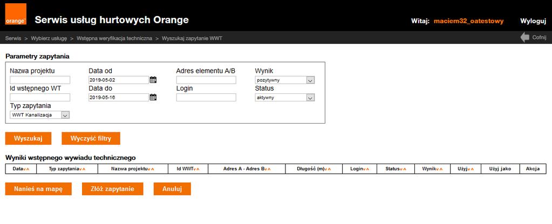
Task: Click Wyniki wstępnego wywiadu technicznego heading
Action: (x=70, y=158)
